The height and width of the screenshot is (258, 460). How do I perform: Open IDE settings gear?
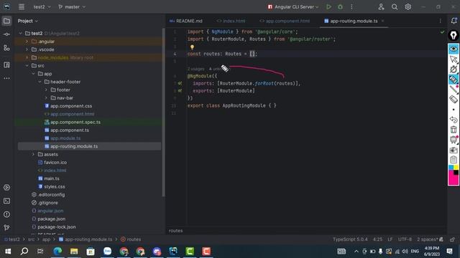pyautogui.click(x=408, y=6)
